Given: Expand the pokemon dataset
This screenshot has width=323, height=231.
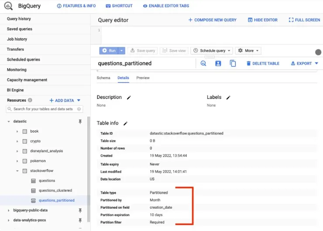Looking at the screenshot, I should coord(17,161).
